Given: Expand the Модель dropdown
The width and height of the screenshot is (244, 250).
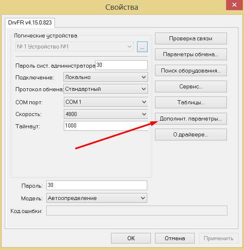Looking at the screenshot, I should pos(97,198).
